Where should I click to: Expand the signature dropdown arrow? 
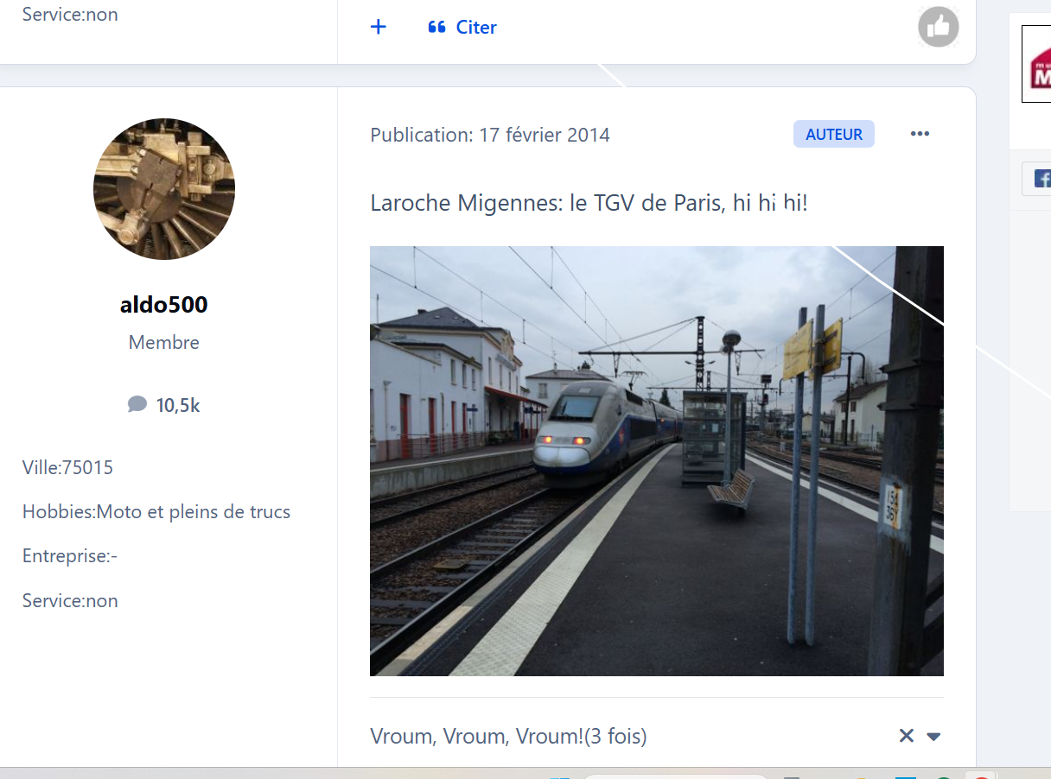point(933,737)
